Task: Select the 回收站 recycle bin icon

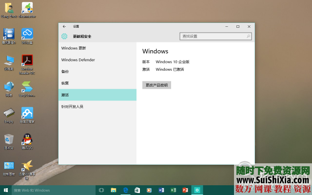Action: tap(9, 142)
